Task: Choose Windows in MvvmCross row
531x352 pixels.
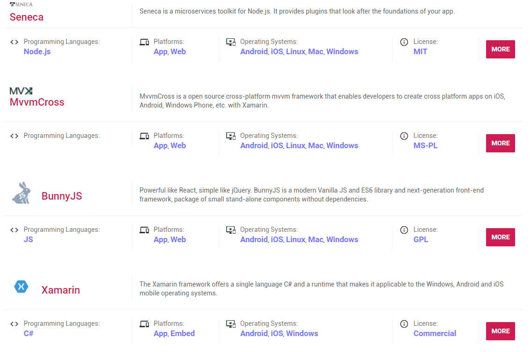Action: [x=342, y=146]
